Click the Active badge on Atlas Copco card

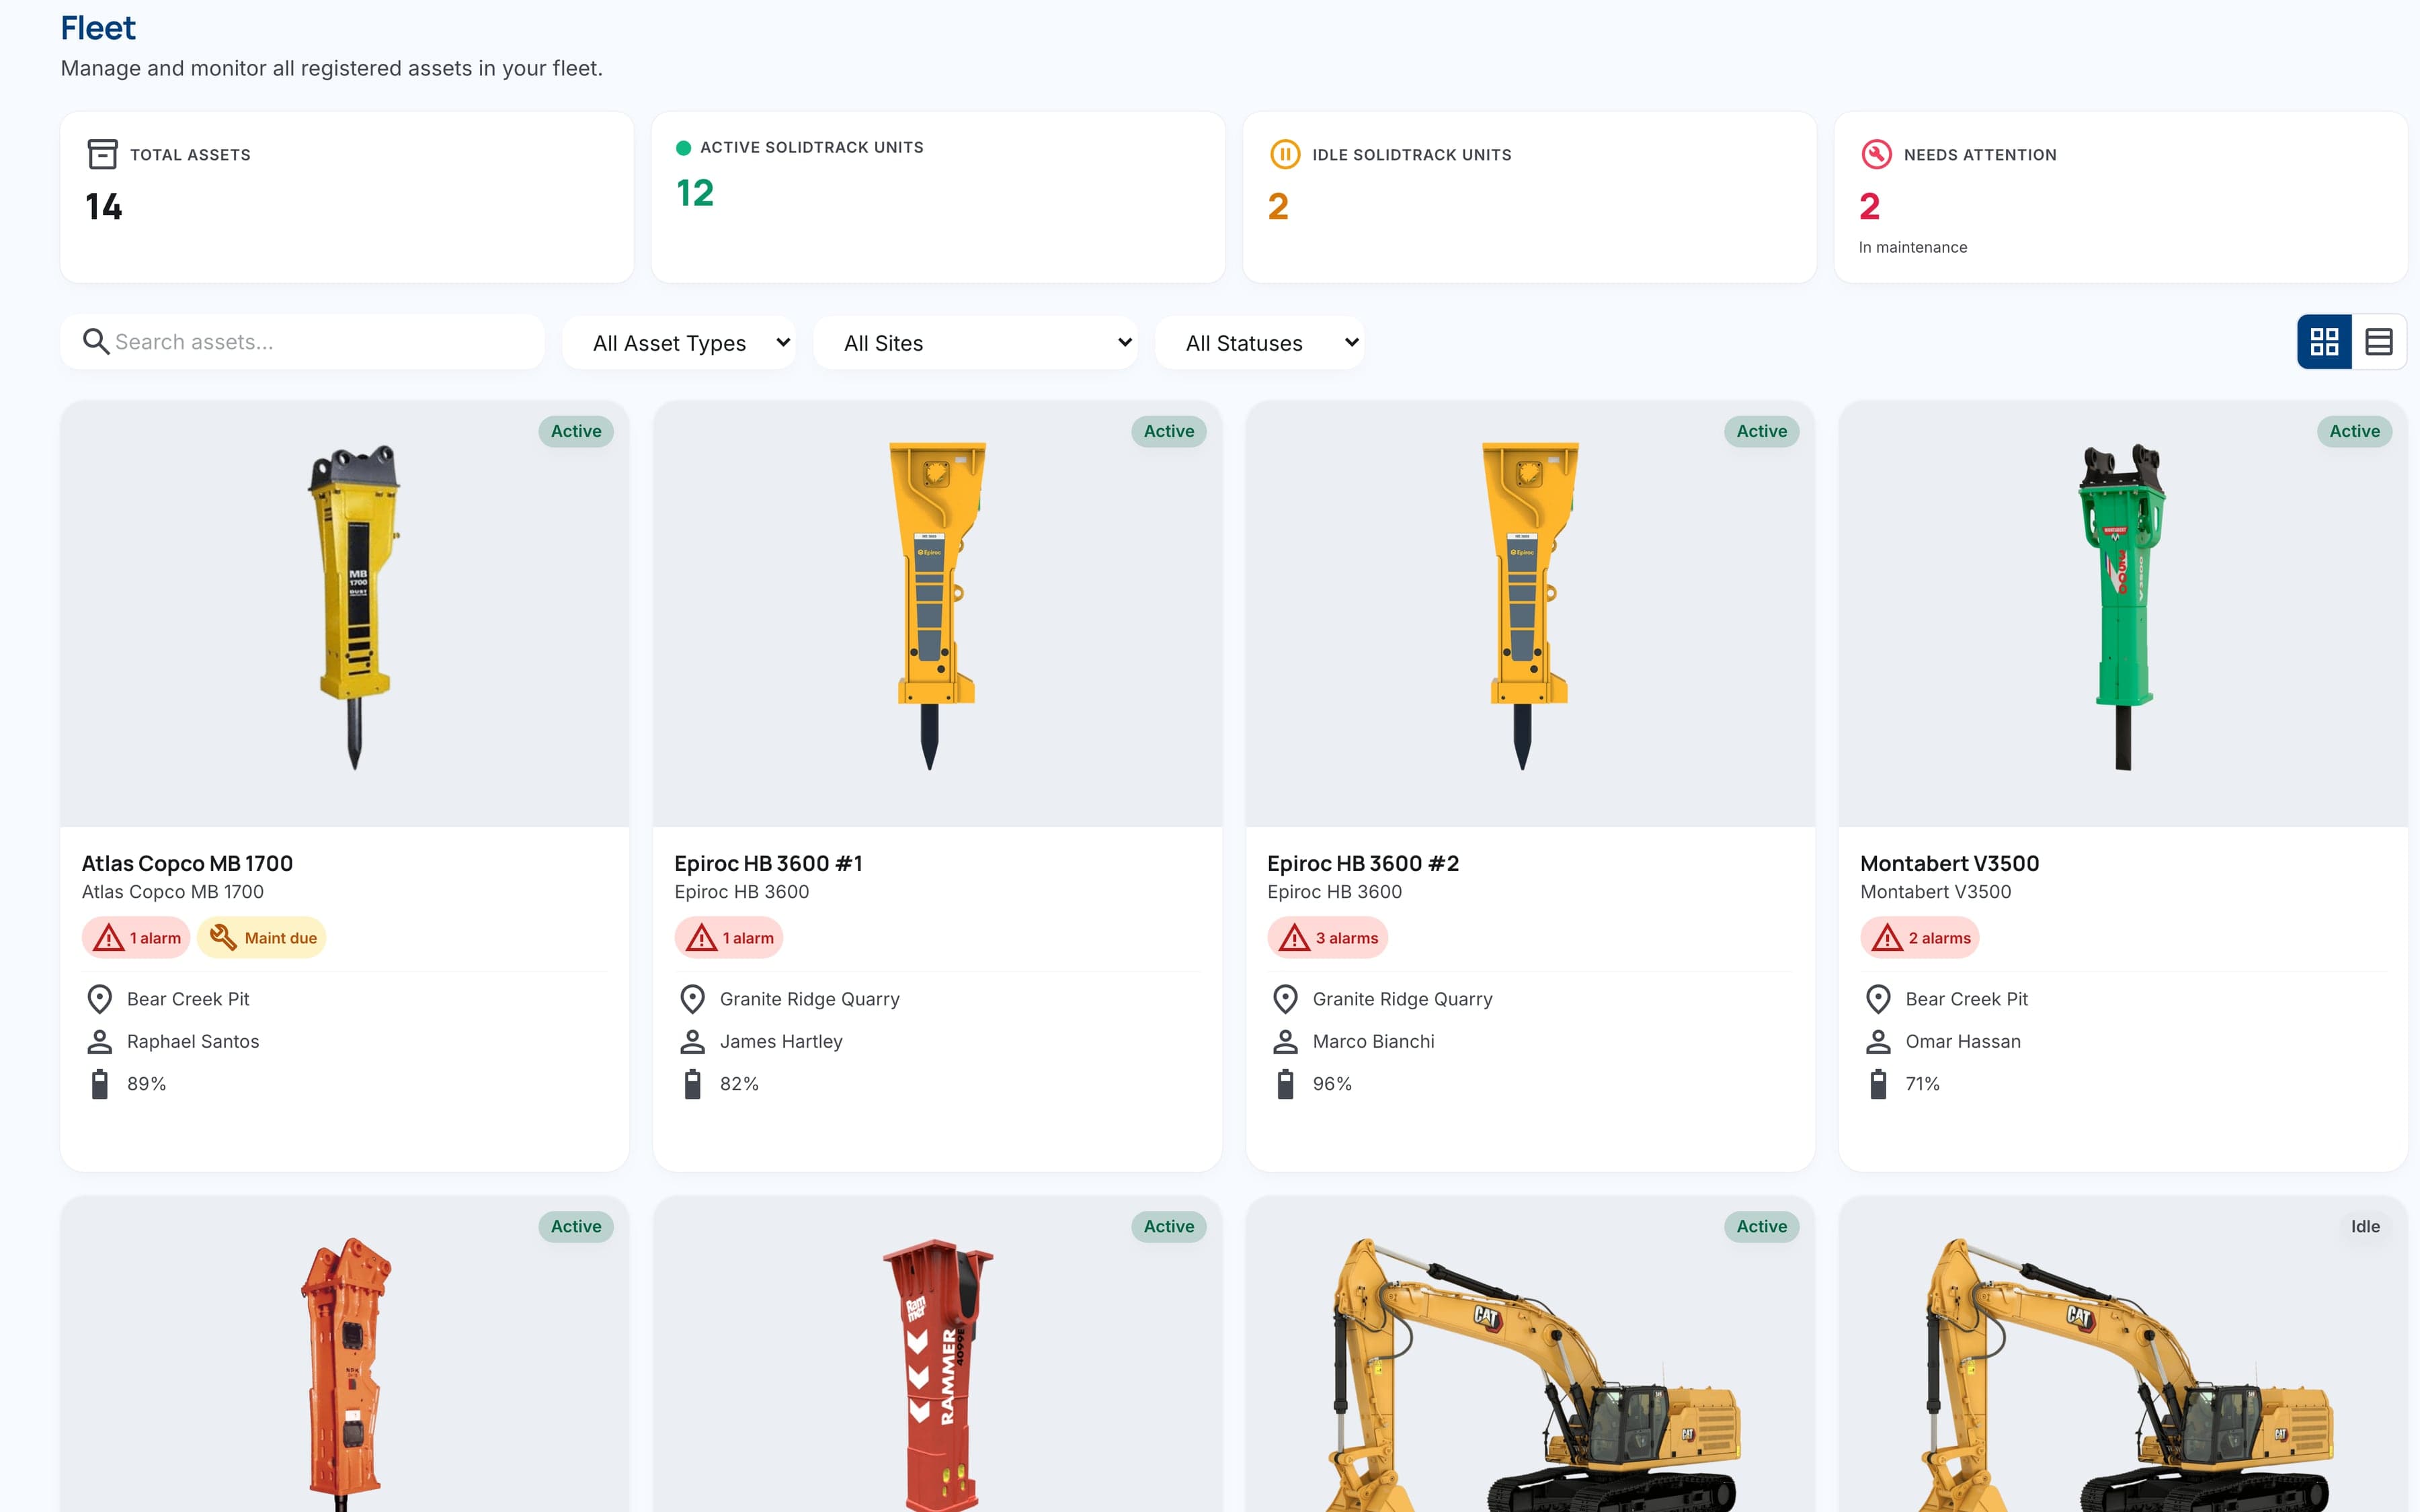tap(576, 431)
